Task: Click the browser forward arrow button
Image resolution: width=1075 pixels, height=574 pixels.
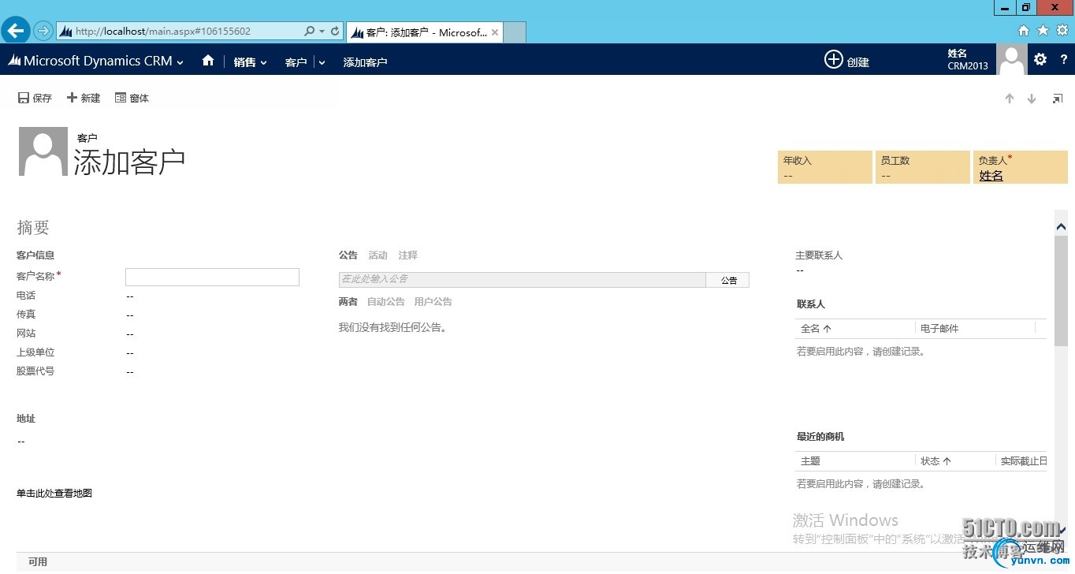Action: (43, 31)
